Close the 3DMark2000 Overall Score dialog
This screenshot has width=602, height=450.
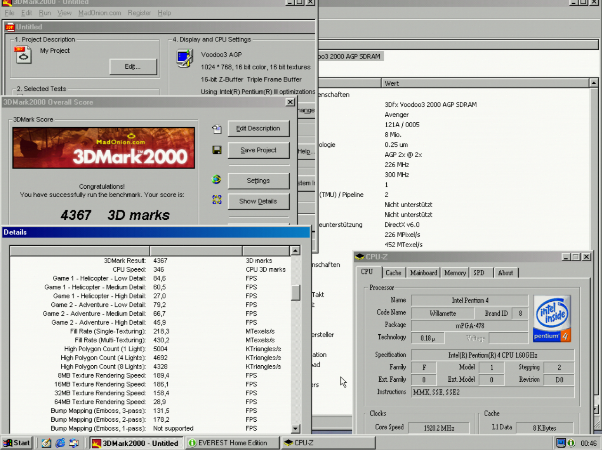coord(291,102)
